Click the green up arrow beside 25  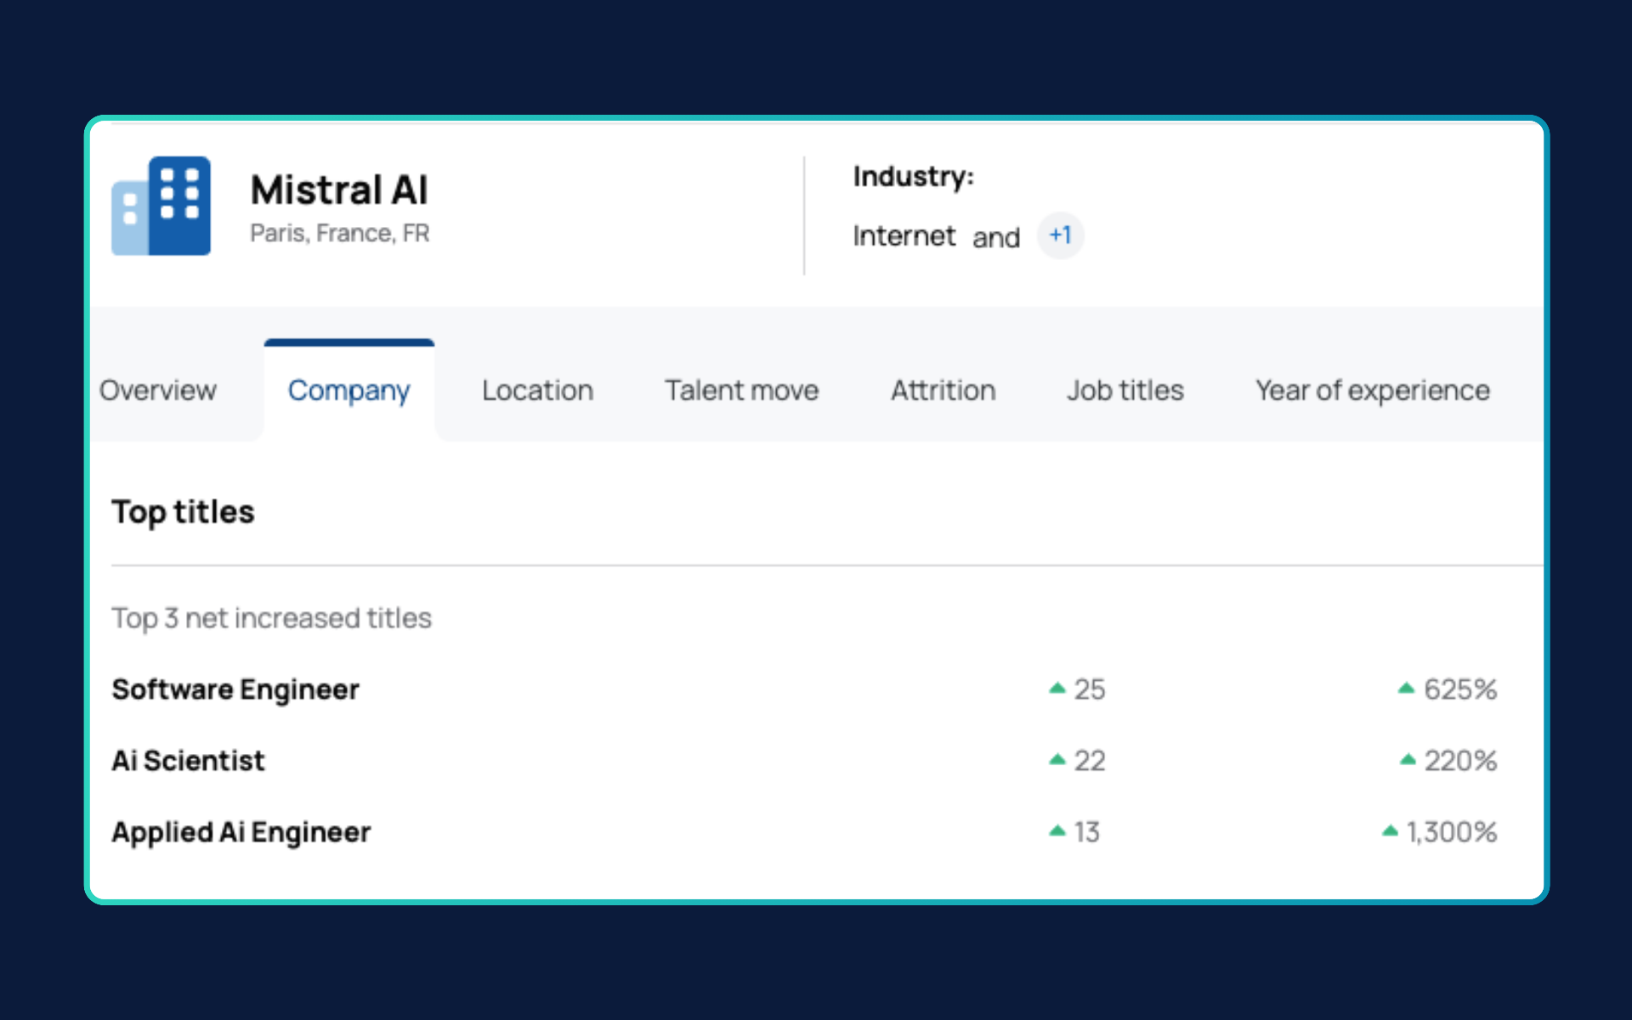click(x=1057, y=688)
